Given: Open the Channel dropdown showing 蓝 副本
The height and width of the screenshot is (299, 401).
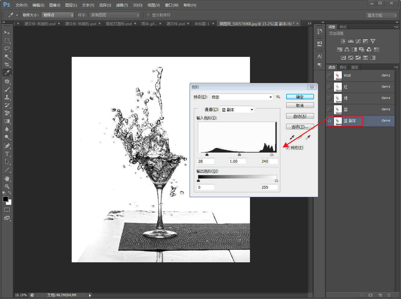Looking at the screenshot, I should click(x=237, y=110).
